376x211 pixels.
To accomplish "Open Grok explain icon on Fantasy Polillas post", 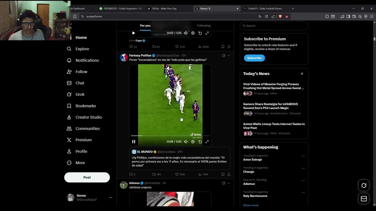I will (x=224, y=56).
